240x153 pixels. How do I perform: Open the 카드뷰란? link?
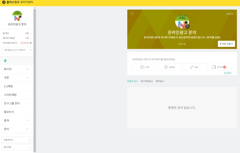228,73
